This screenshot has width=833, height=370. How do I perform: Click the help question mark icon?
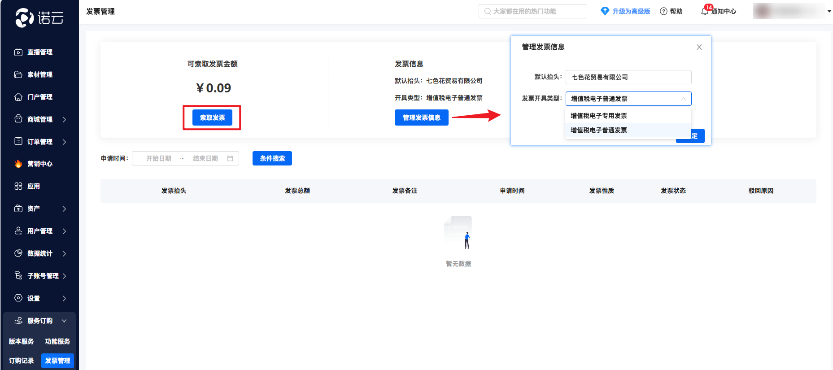point(663,11)
